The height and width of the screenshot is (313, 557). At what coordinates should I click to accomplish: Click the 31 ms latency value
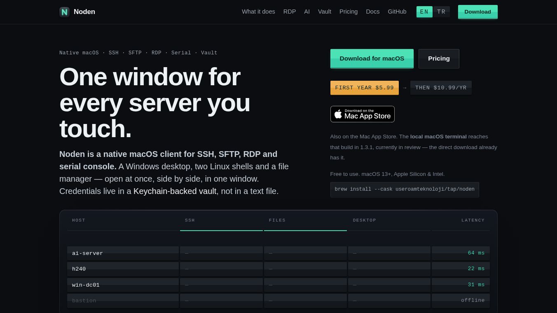coord(476,285)
